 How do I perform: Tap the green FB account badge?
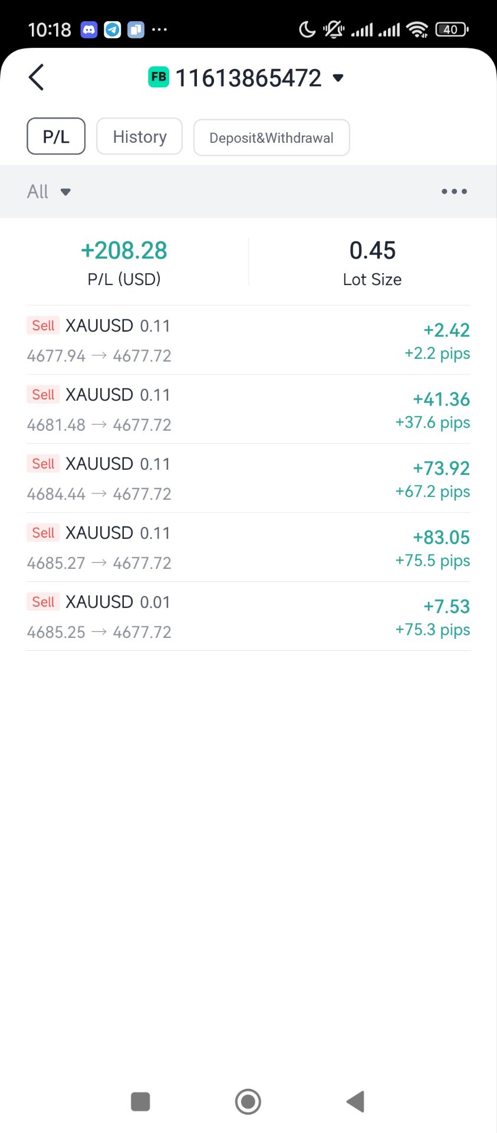(x=158, y=77)
